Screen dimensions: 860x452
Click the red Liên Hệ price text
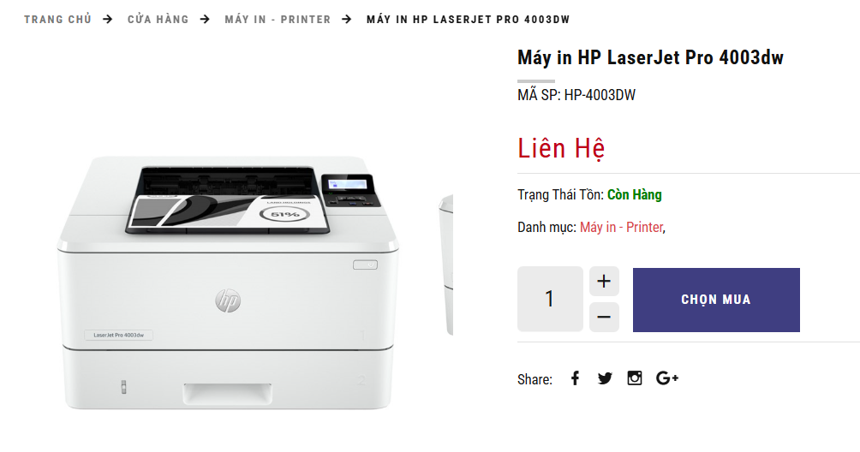pyautogui.click(x=561, y=148)
